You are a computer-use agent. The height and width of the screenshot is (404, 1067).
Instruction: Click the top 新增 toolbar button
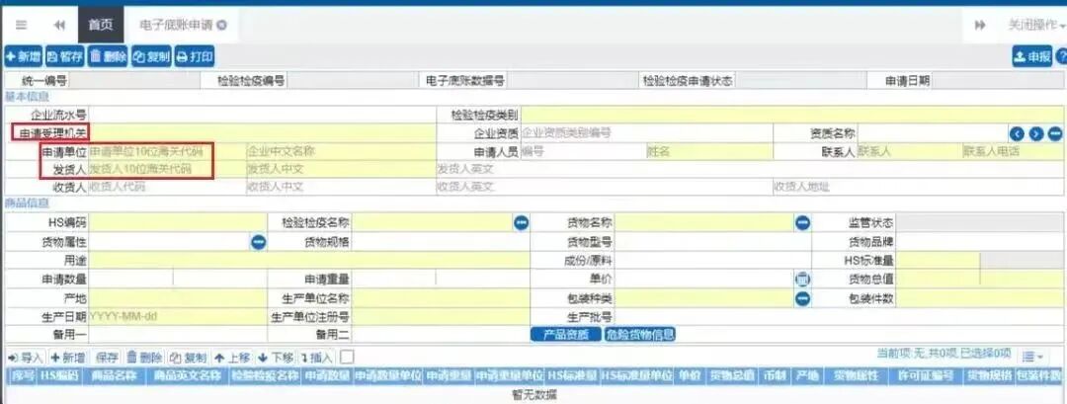pyautogui.click(x=23, y=57)
